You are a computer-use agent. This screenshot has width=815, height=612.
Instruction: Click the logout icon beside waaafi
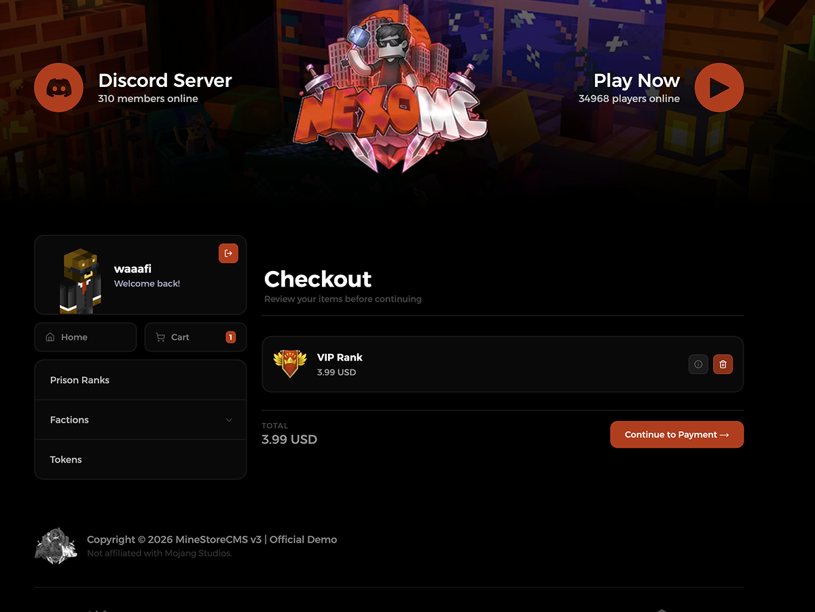228,253
